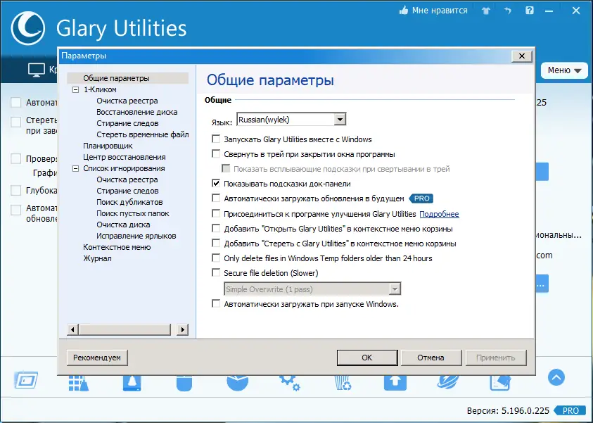Screen dimensions: 593x423
Task: Open 'Поиск дубликатов' ignore list page
Action: pyautogui.click(x=129, y=202)
